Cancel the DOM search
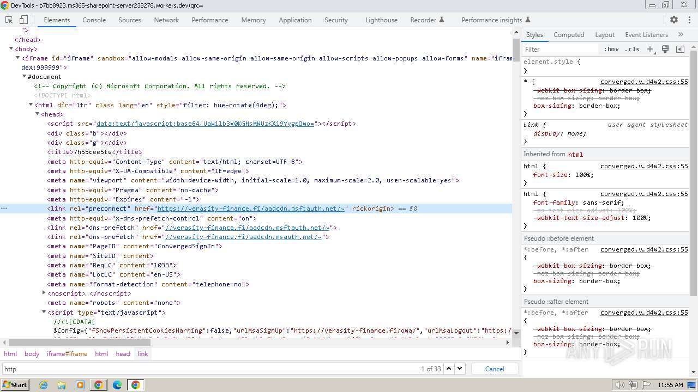Image resolution: width=698 pixels, height=392 pixels. pyautogui.click(x=495, y=369)
